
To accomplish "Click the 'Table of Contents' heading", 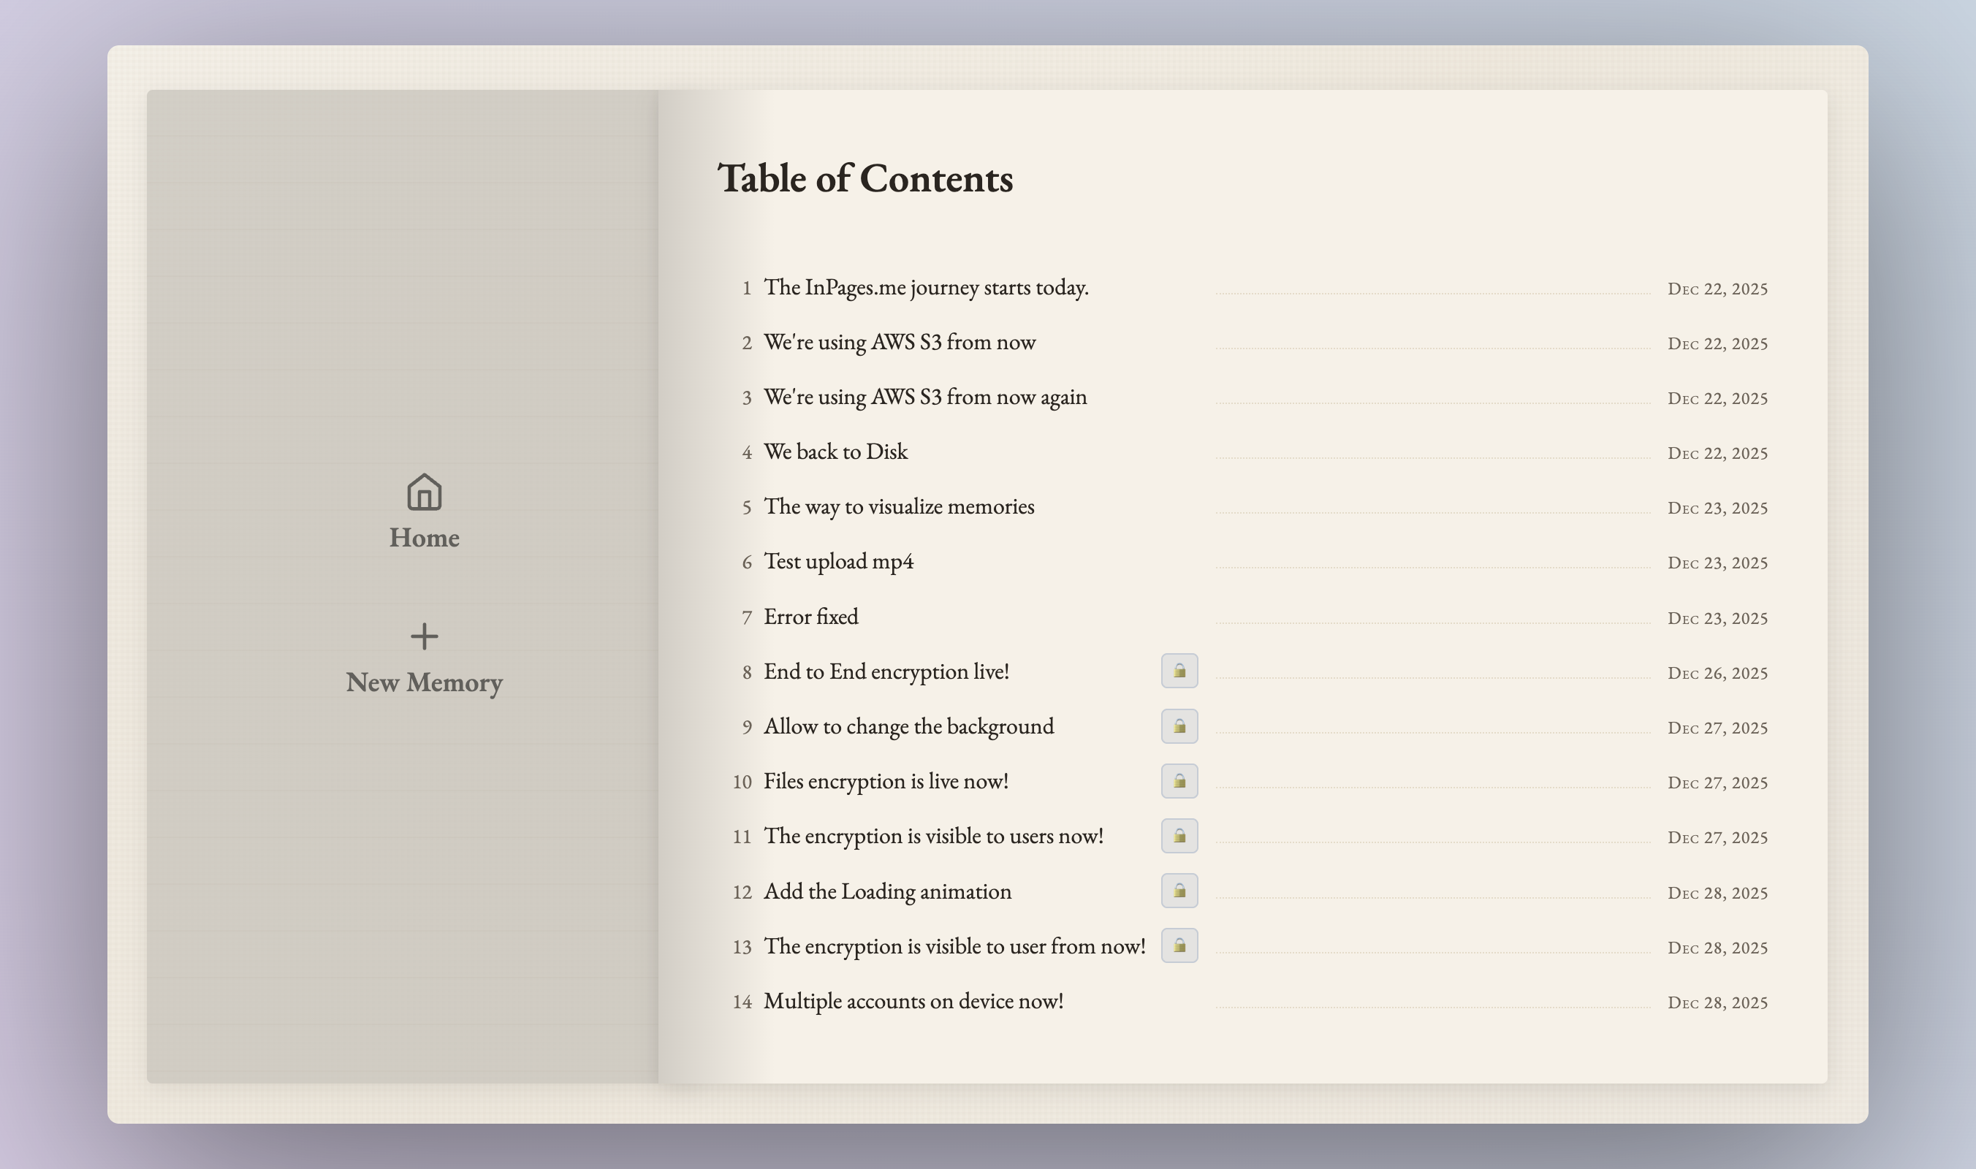I will point(864,179).
